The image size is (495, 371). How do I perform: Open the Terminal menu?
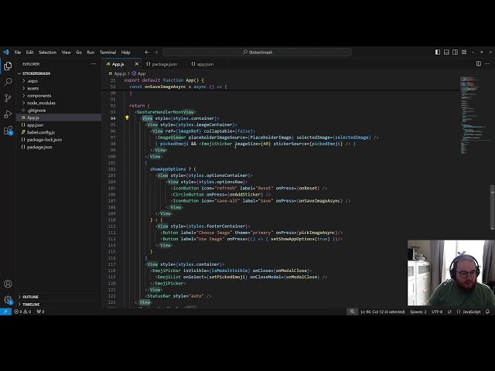click(108, 53)
